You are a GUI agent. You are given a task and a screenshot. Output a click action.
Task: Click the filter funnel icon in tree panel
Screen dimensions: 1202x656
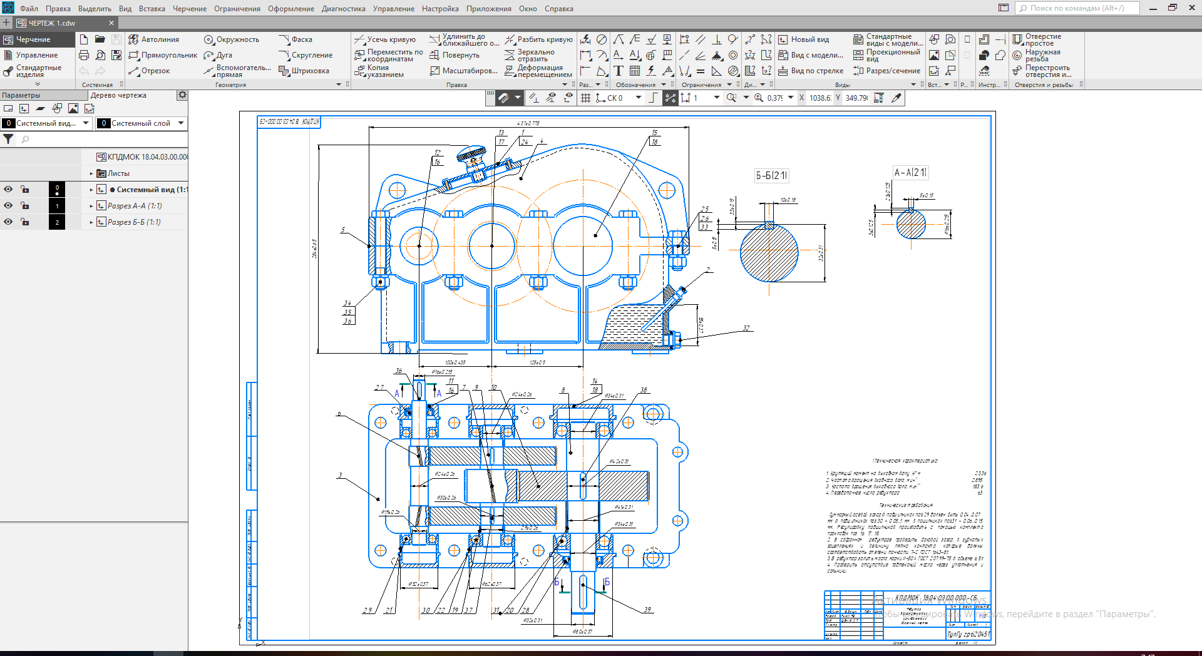pos(8,139)
